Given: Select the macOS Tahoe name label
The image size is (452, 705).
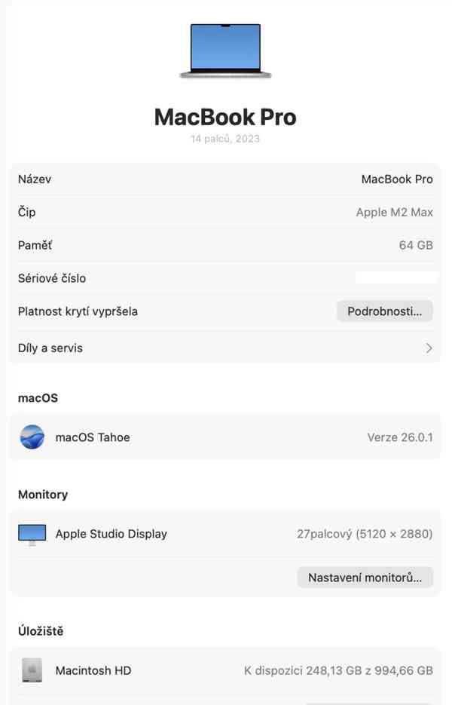Looking at the screenshot, I should (93, 437).
